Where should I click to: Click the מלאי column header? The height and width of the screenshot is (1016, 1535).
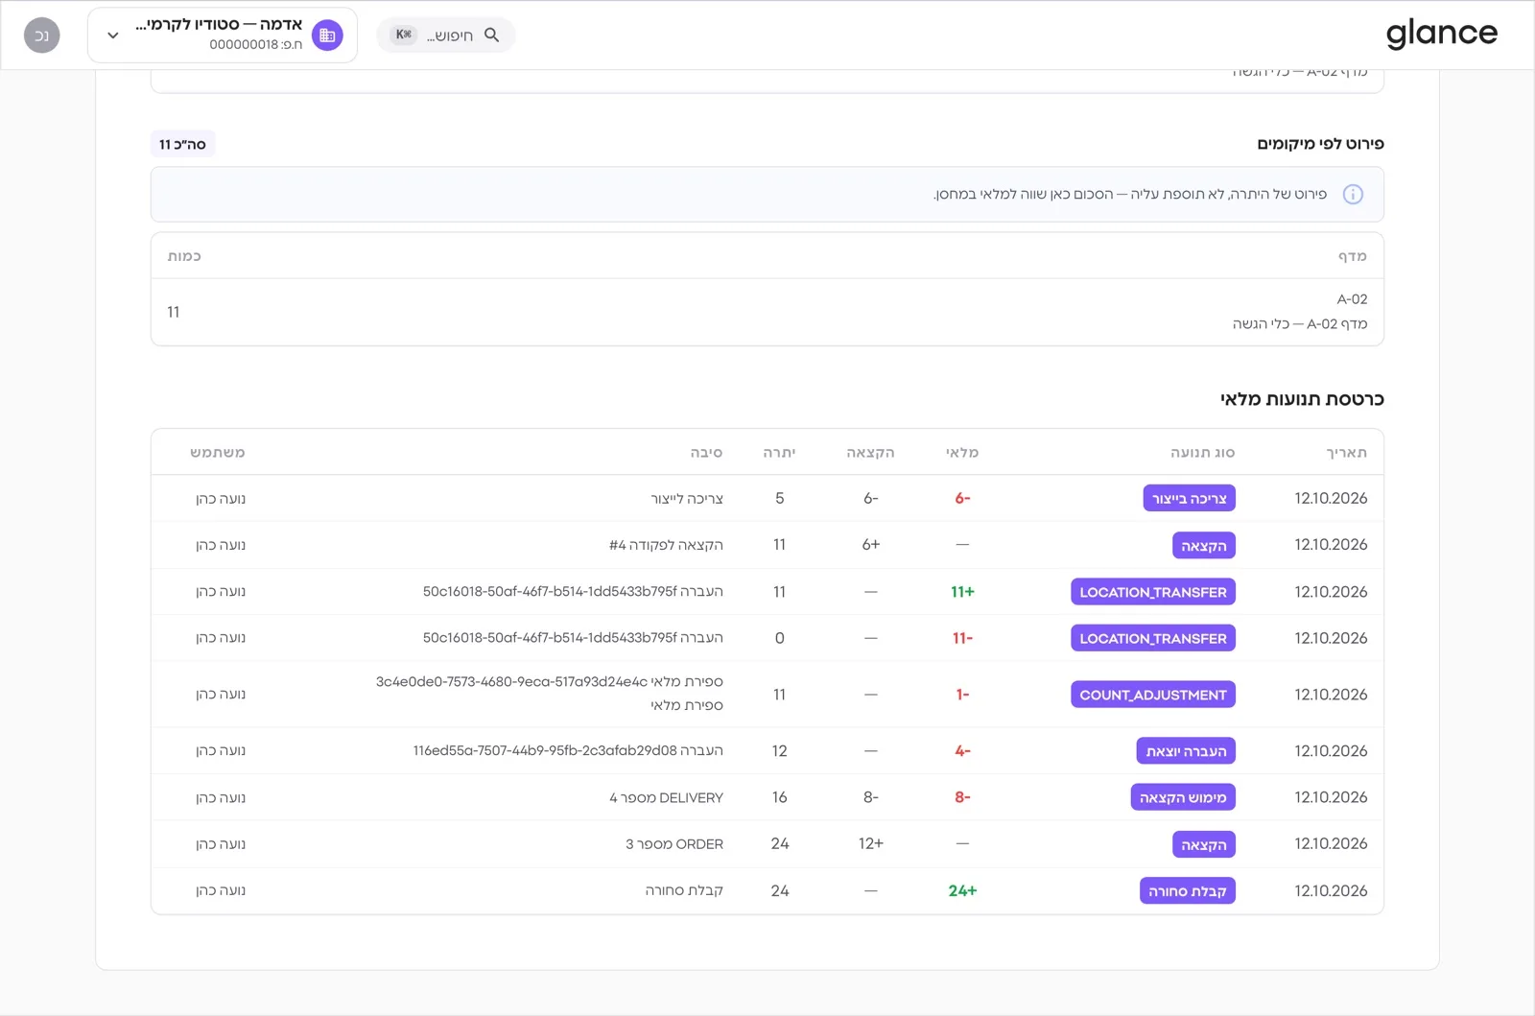tap(962, 453)
